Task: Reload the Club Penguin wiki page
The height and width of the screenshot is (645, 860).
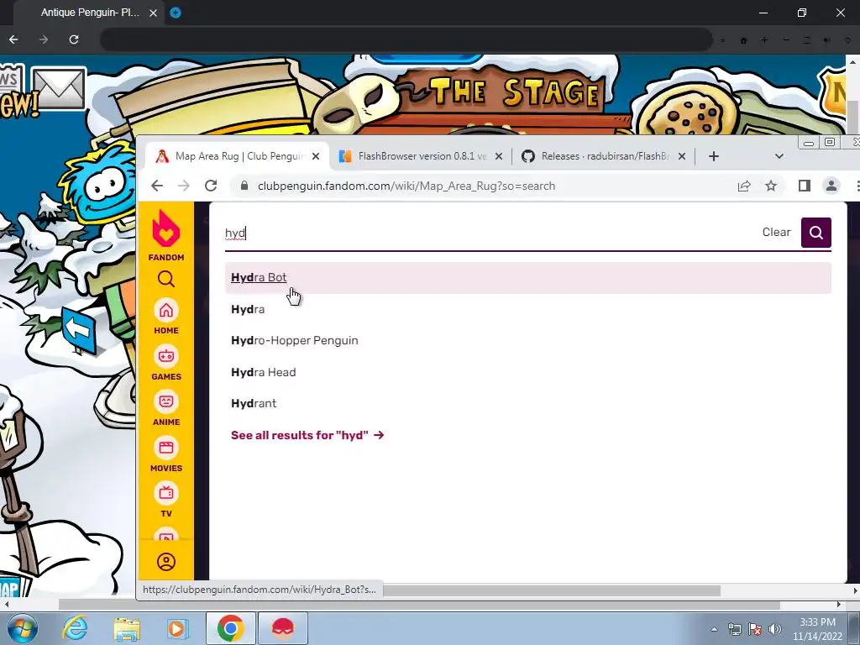Action: (x=211, y=186)
